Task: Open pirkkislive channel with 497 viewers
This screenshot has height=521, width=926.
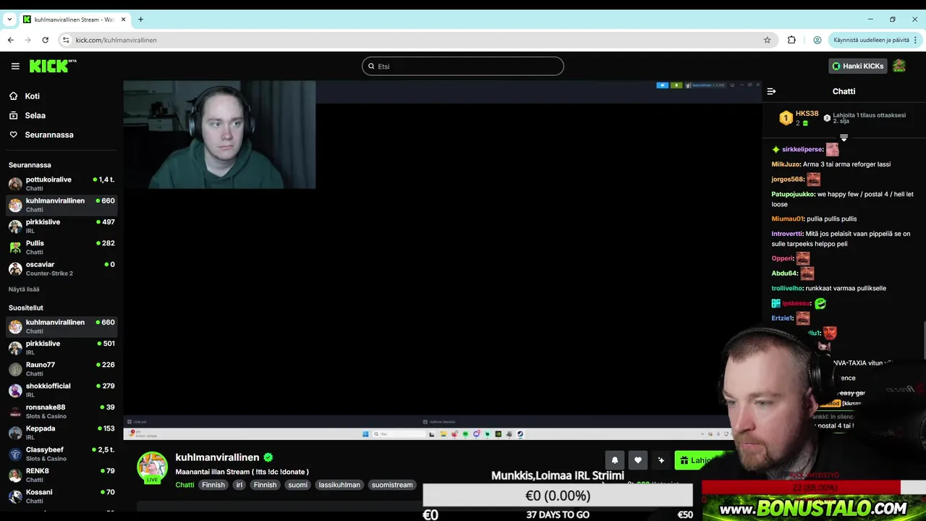Action: [61, 226]
